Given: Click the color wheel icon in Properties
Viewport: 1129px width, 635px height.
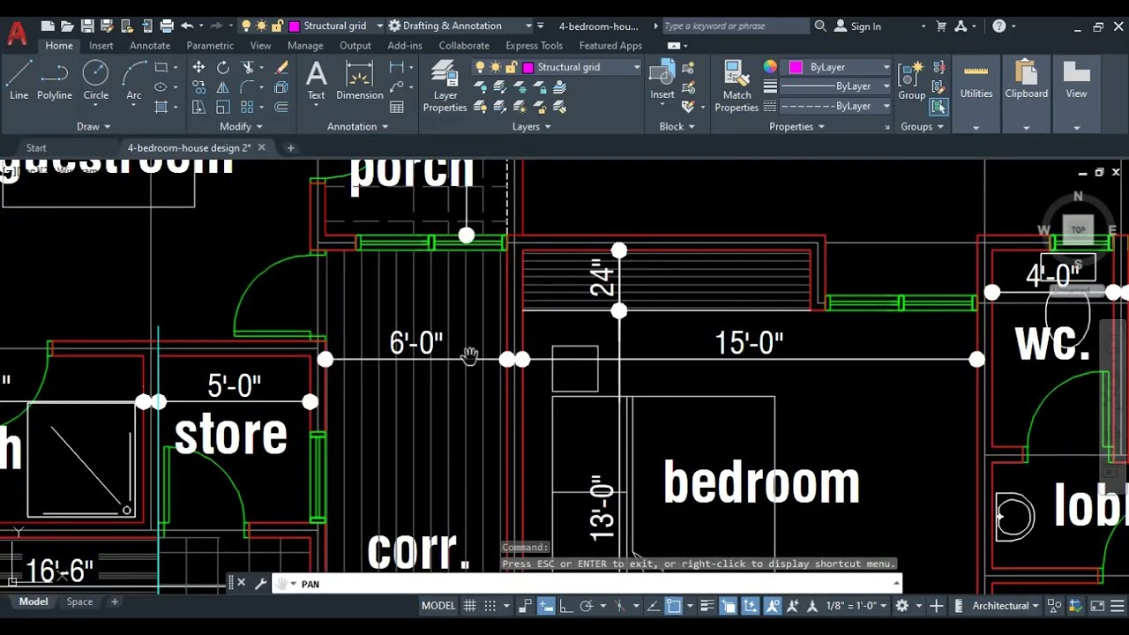Looking at the screenshot, I should pyautogui.click(x=770, y=67).
